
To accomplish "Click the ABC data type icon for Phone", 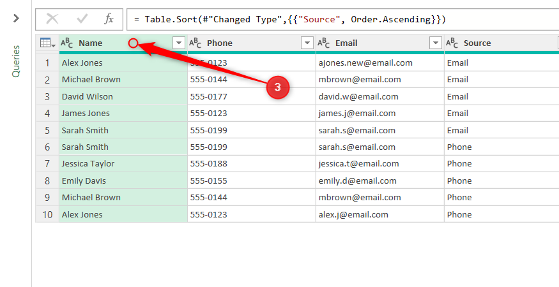I will click(x=195, y=43).
